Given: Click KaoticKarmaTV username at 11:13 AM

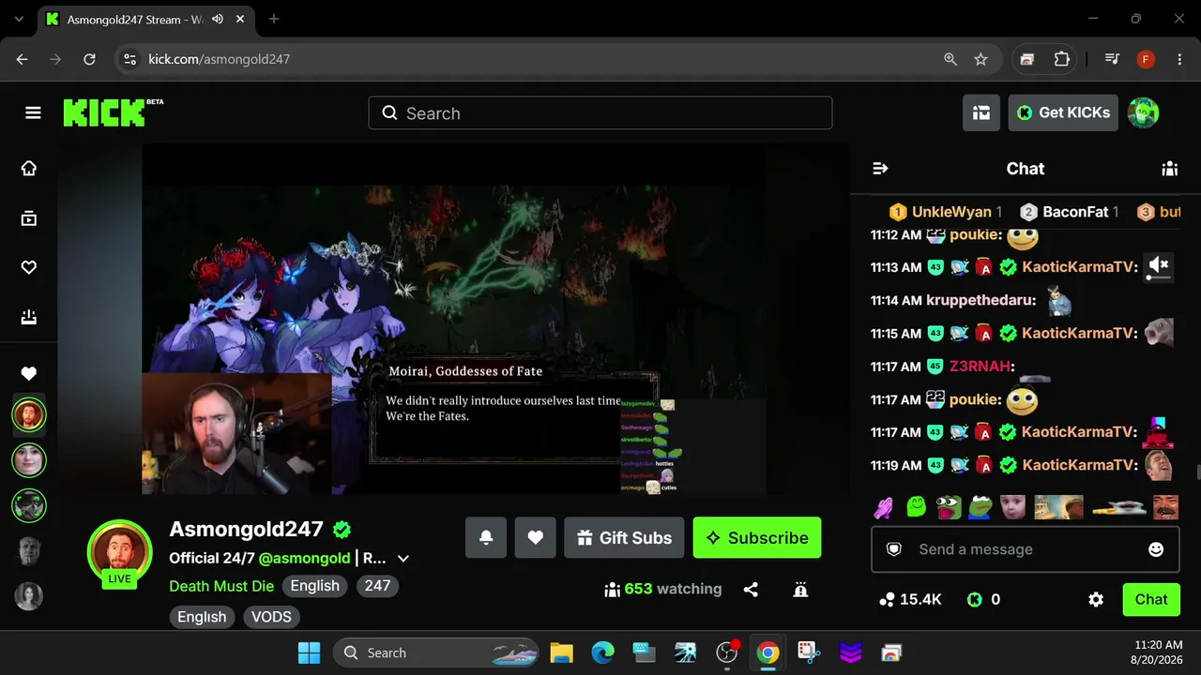Looking at the screenshot, I should click(1080, 267).
